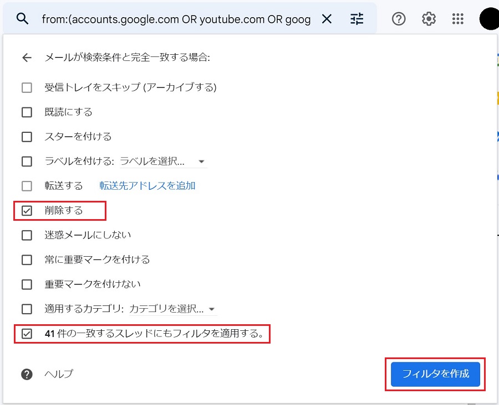Go back with the left arrow
This screenshot has height=405, width=499.
tap(27, 58)
